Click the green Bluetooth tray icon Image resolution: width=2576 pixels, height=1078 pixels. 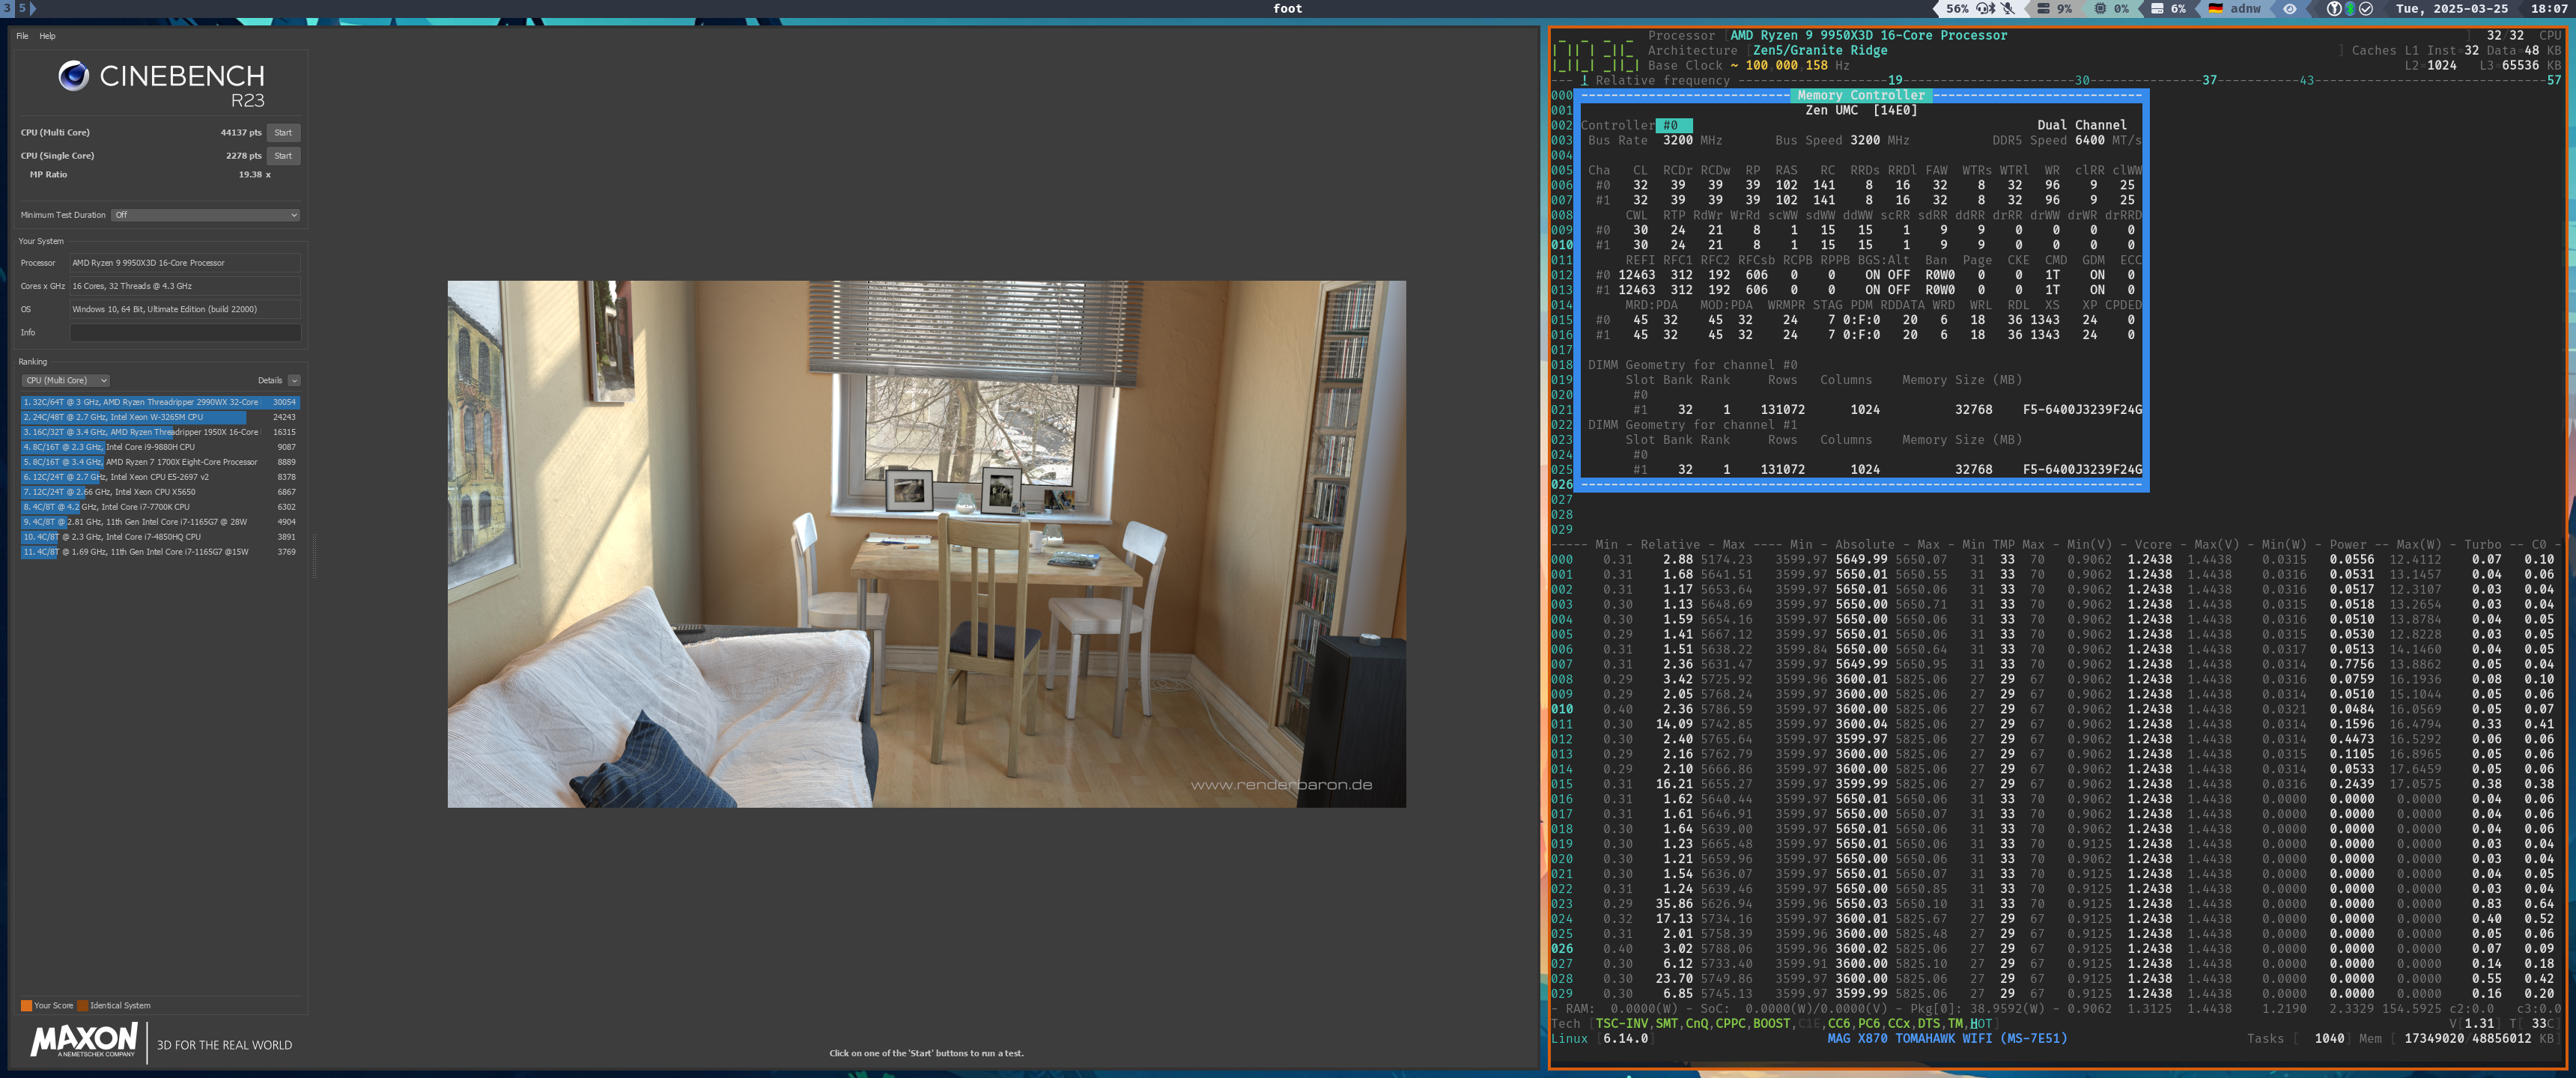click(x=2350, y=8)
